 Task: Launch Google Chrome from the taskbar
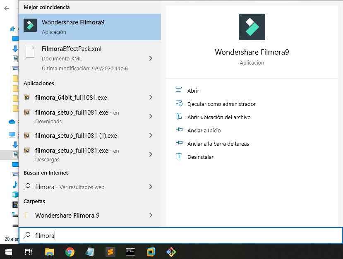pos(70,252)
